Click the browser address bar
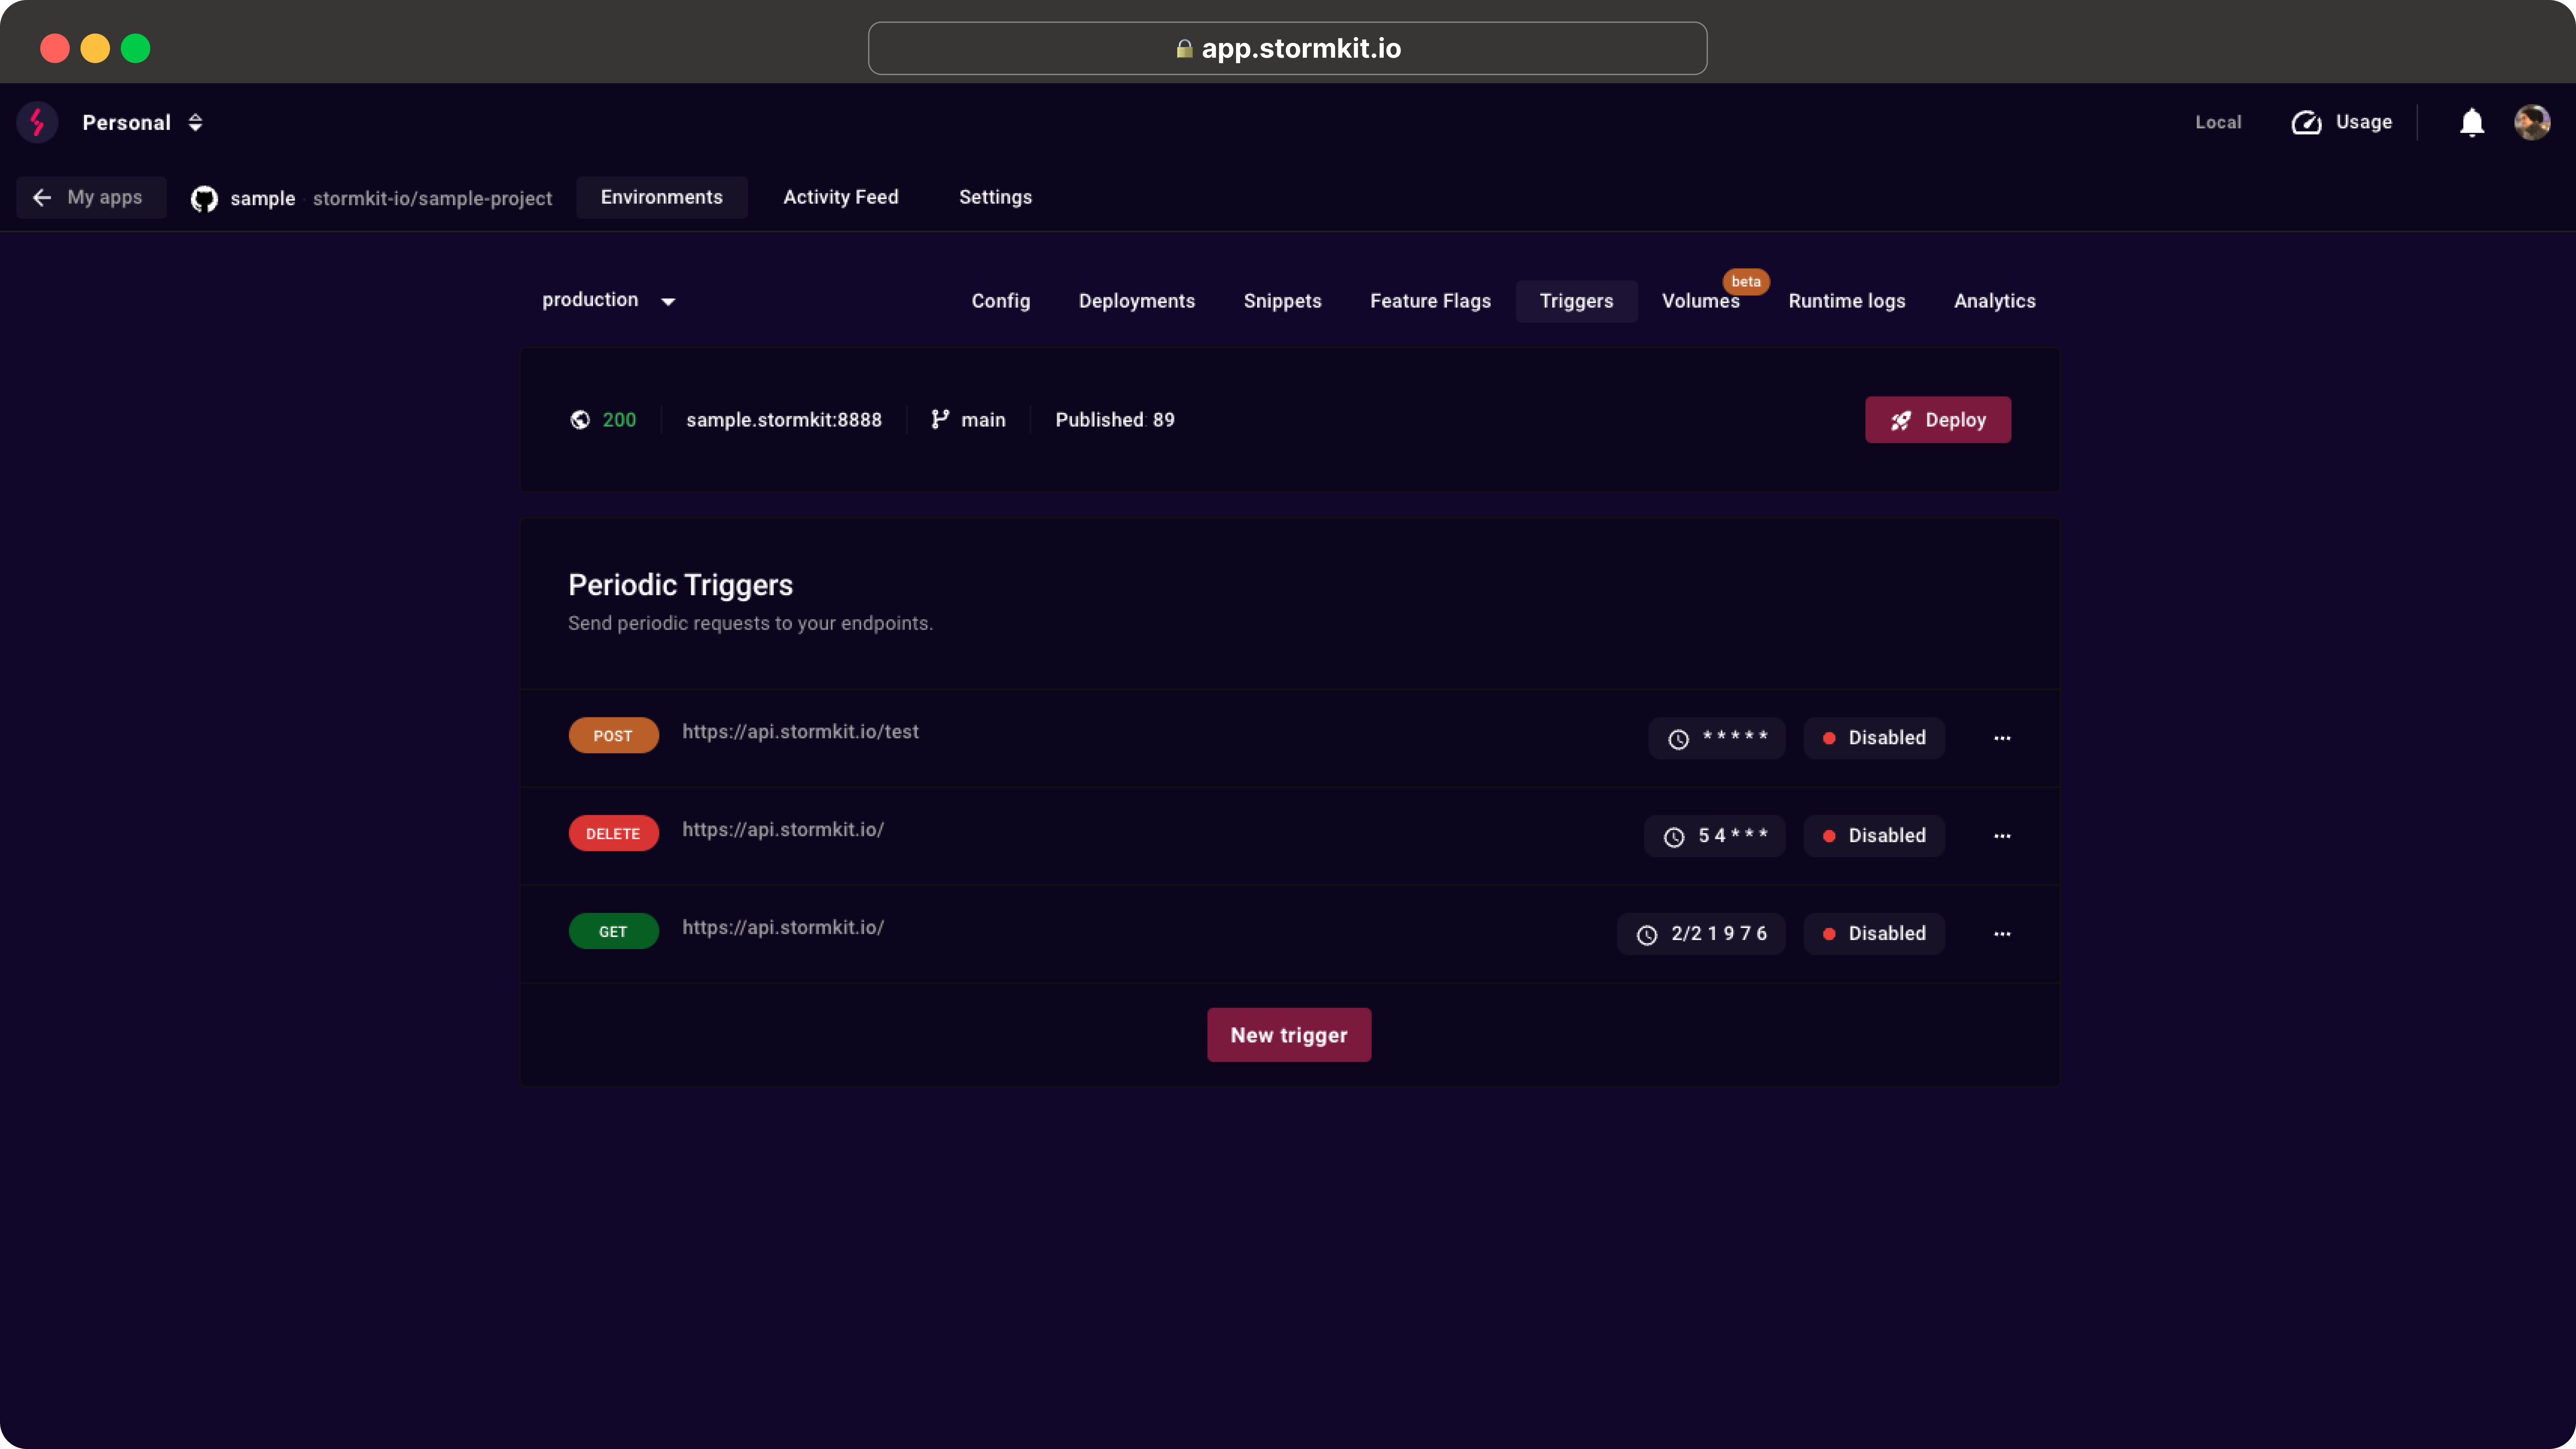The image size is (2576, 1449). tap(1287, 48)
